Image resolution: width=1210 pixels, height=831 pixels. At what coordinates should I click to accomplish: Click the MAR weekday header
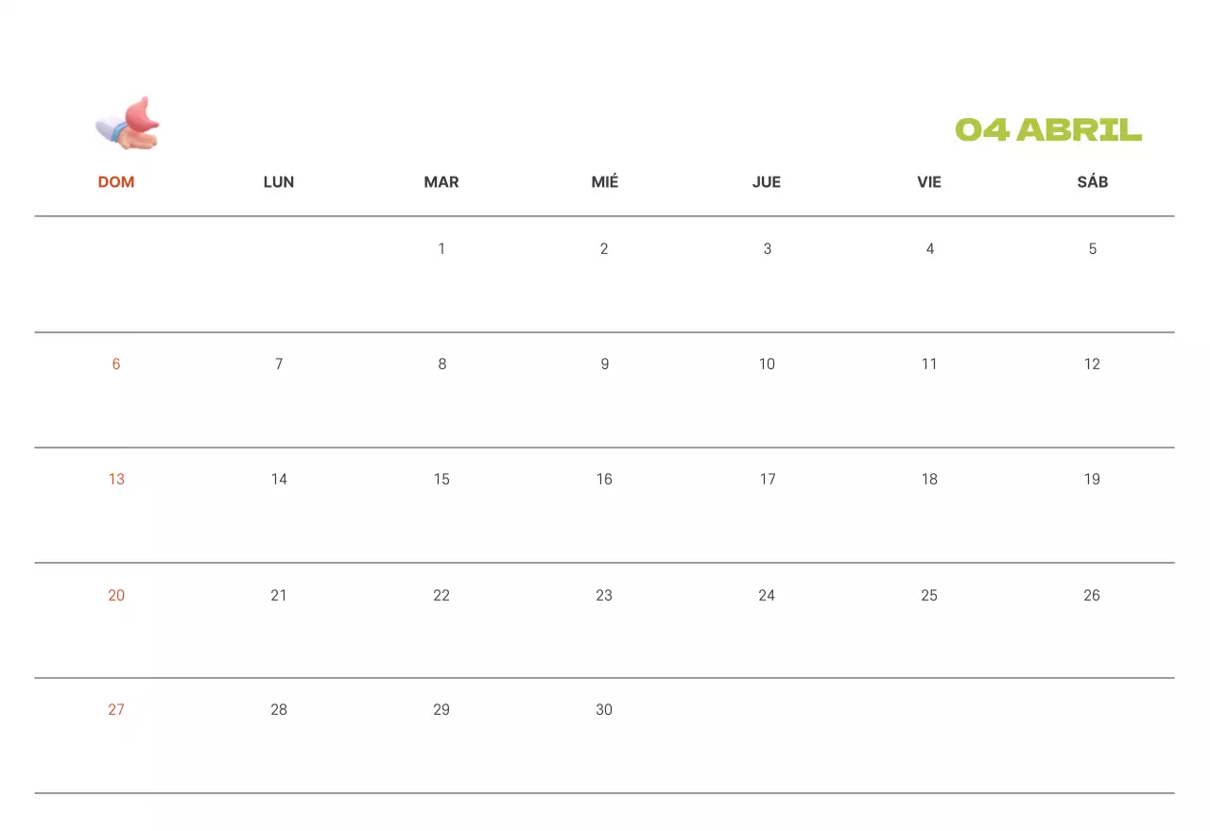pyautogui.click(x=441, y=182)
